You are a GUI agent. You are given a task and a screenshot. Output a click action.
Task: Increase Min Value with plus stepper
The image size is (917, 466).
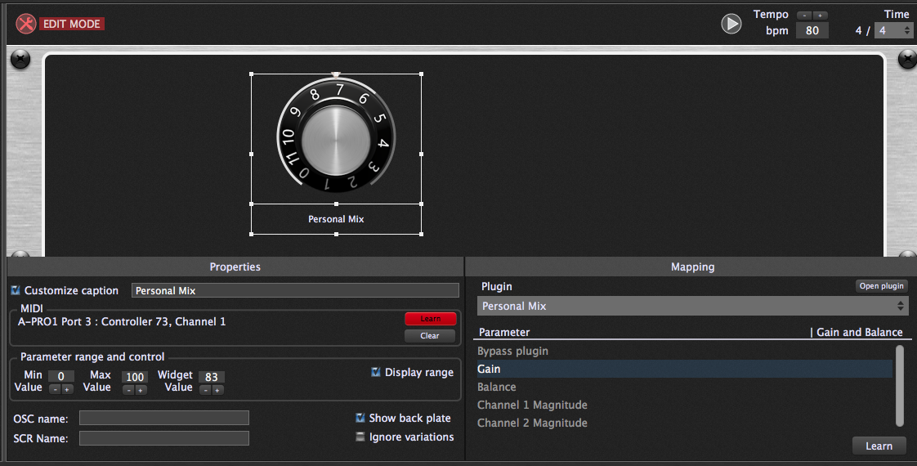point(67,389)
